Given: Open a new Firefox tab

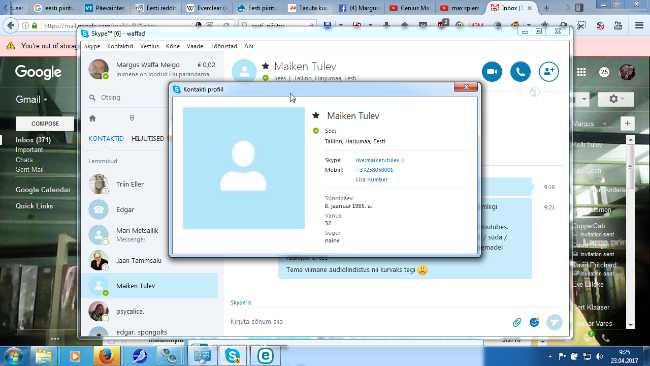Looking at the screenshot, I should tap(546, 8).
